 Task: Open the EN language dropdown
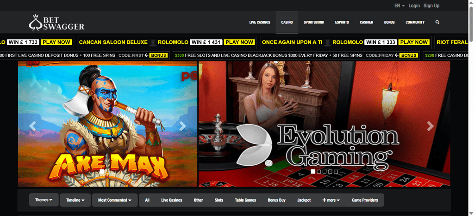(x=399, y=6)
